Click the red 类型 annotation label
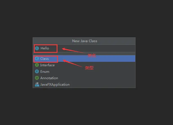The width and height of the screenshot is (173, 125). click(x=89, y=68)
